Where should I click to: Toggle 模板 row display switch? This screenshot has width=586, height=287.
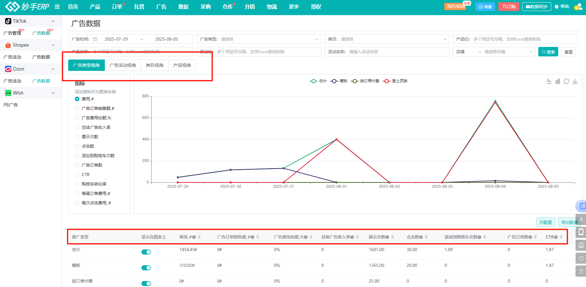[146, 268]
